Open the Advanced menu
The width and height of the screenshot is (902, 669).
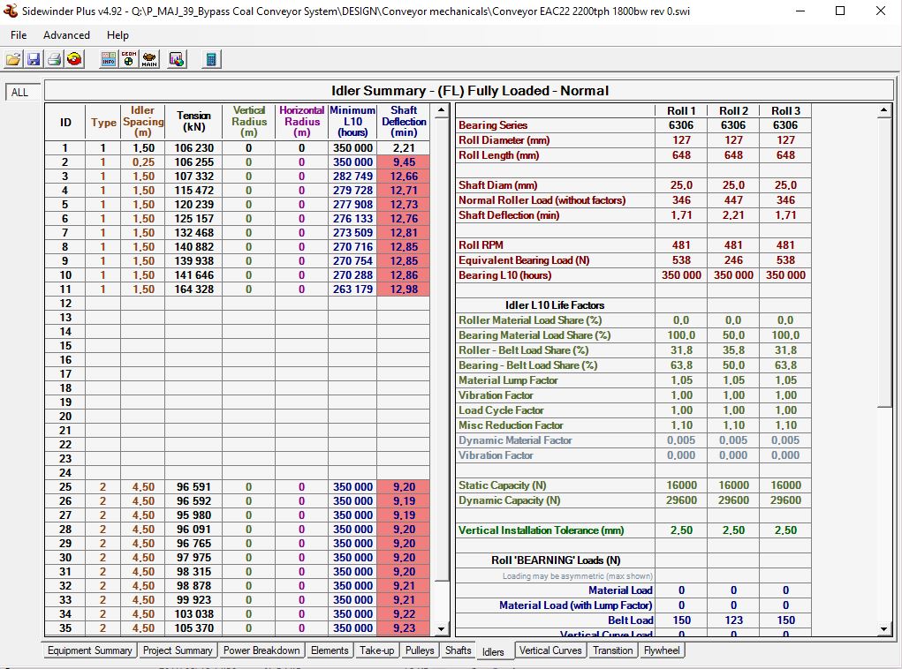[x=66, y=35]
